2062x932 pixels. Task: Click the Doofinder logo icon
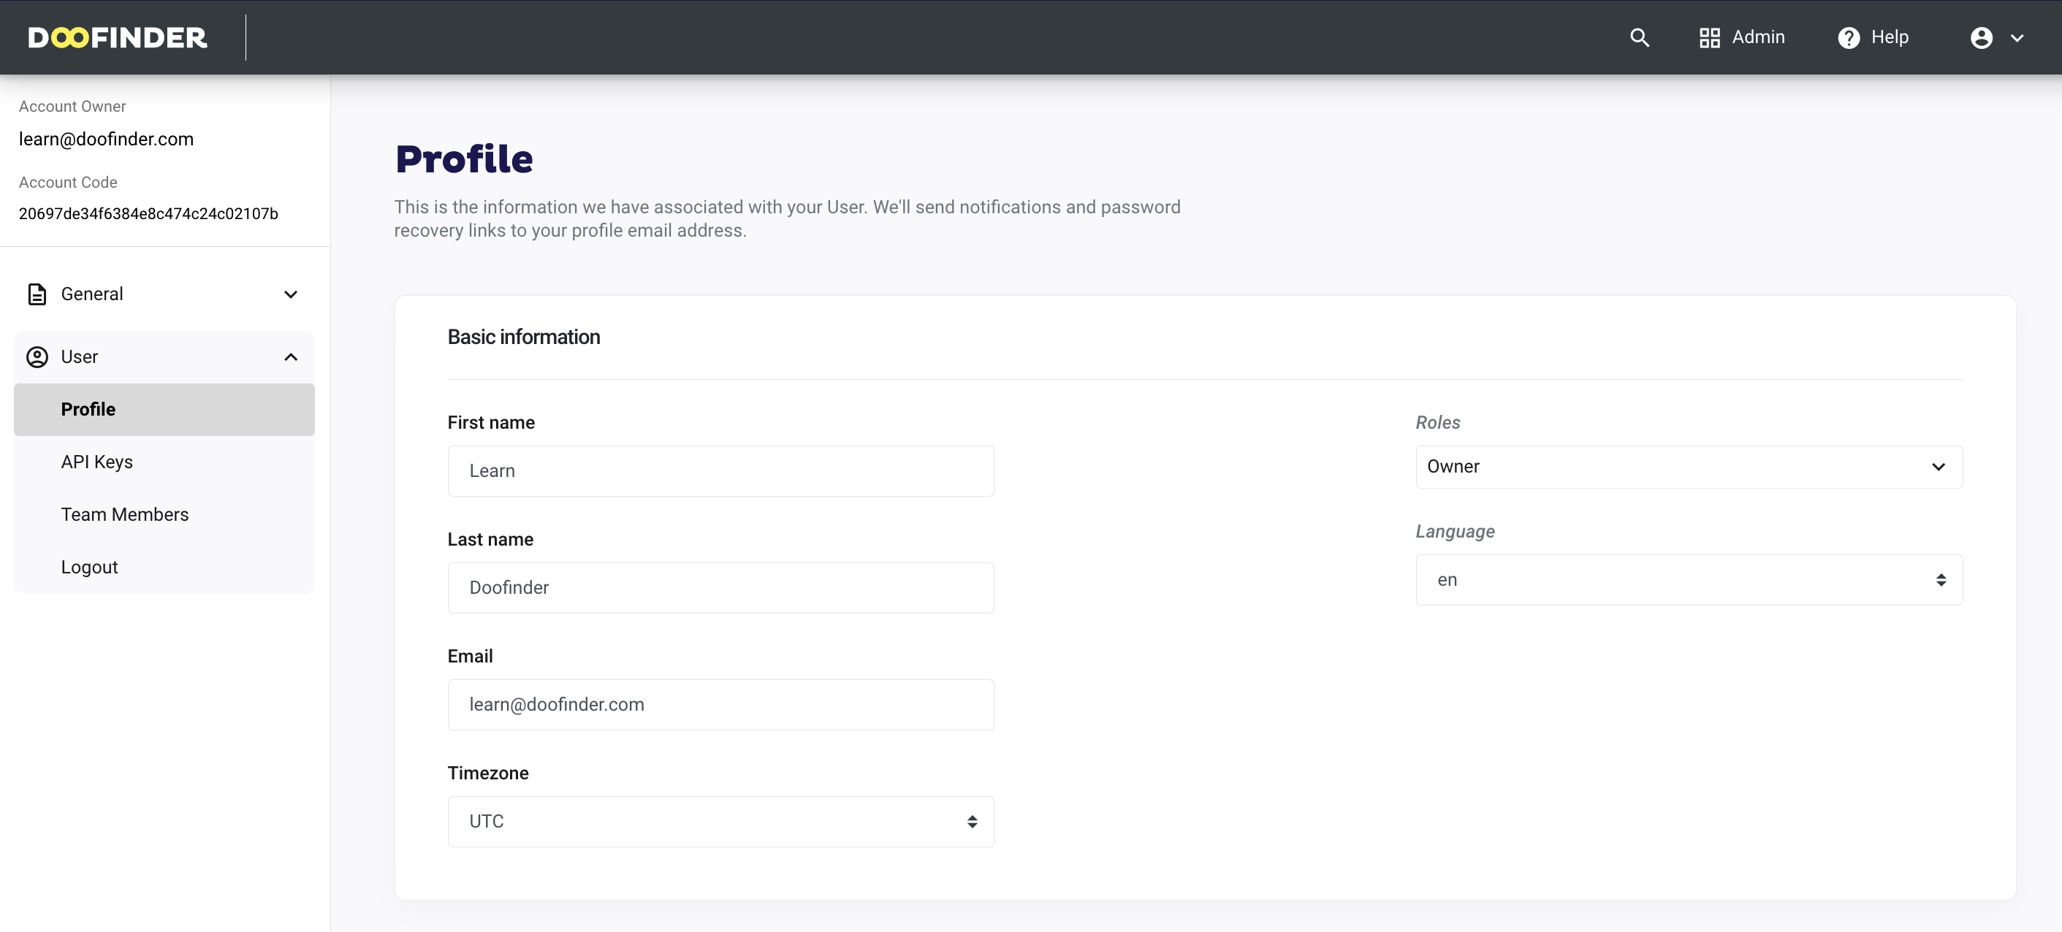118,36
